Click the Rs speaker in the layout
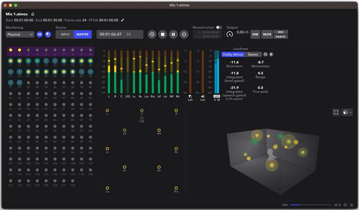Viewport: 359px width, 210px height. coord(176,149)
